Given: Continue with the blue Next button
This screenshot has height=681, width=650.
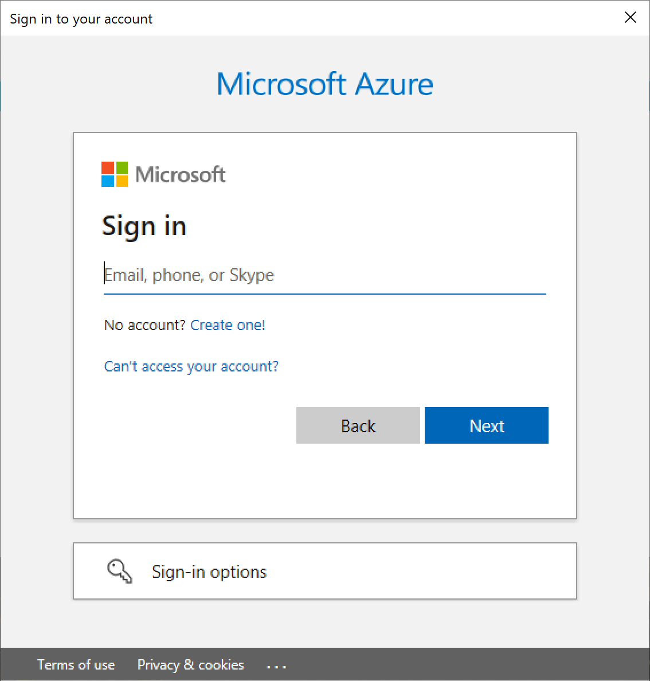Looking at the screenshot, I should (x=486, y=425).
